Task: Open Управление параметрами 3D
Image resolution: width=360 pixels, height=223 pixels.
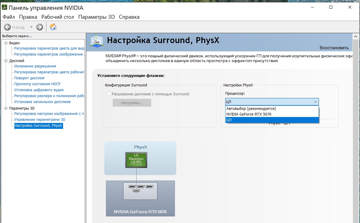Action: tap(40, 120)
